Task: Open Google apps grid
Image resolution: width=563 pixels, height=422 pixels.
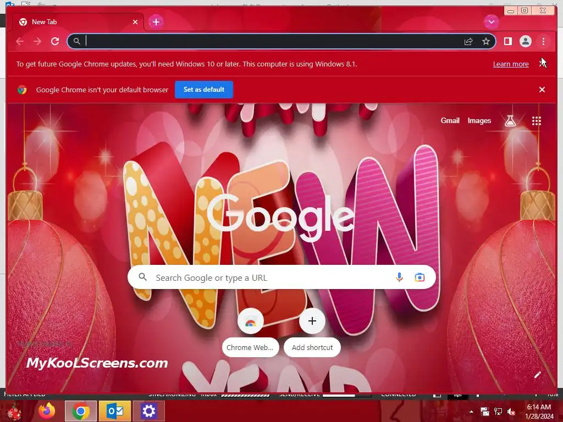Action: (537, 121)
